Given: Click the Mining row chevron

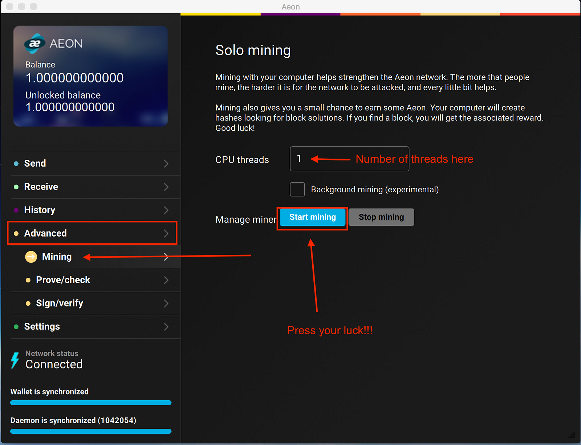Looking at the screenshot, I should tap(166, 257).
